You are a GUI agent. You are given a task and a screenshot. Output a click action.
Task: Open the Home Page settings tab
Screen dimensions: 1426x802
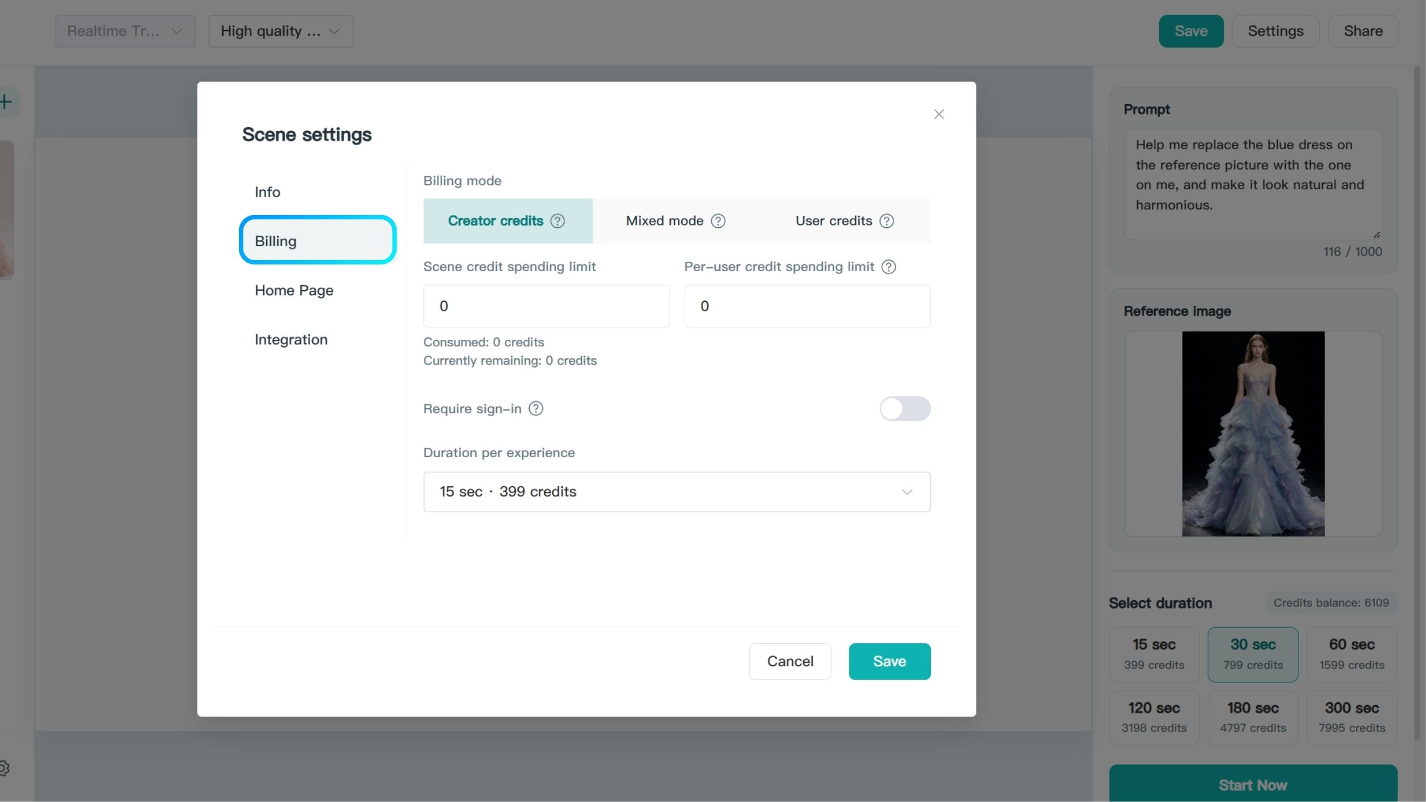pos(318,290)
